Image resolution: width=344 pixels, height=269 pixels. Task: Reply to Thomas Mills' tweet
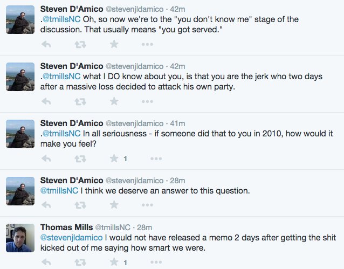46,262
